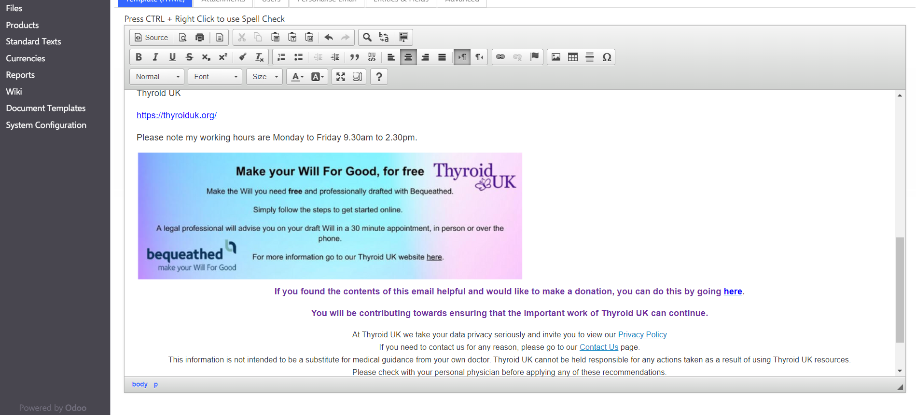The height and width of the screenshot is (415, 916).
Task: Open Wiki in the sidebar
Action: click(14, 92)
